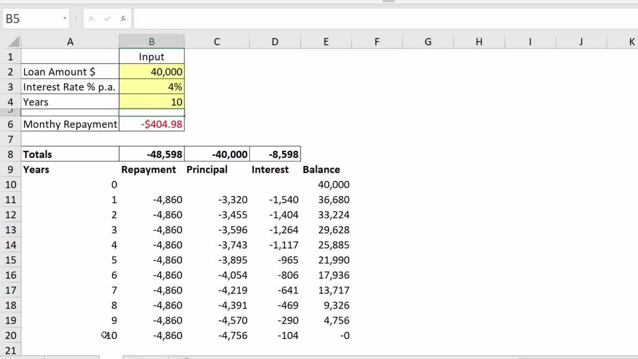638x359 pixels.
Task: Select the total interest -8,598 cell
Action: [275, 155]
